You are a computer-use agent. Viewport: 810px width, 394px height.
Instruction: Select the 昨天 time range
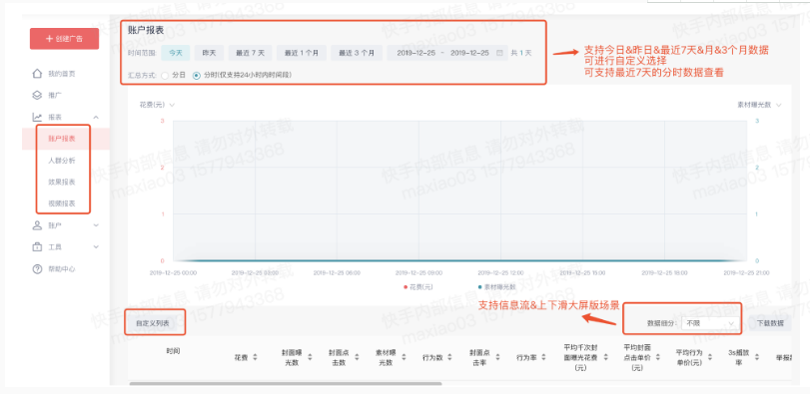(x=209, y=53)
